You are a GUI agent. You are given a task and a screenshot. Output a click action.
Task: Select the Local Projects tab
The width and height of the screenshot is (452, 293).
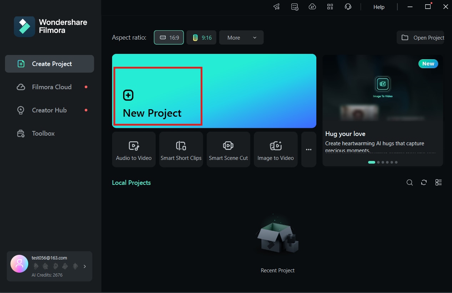click(x=131, y=183)
